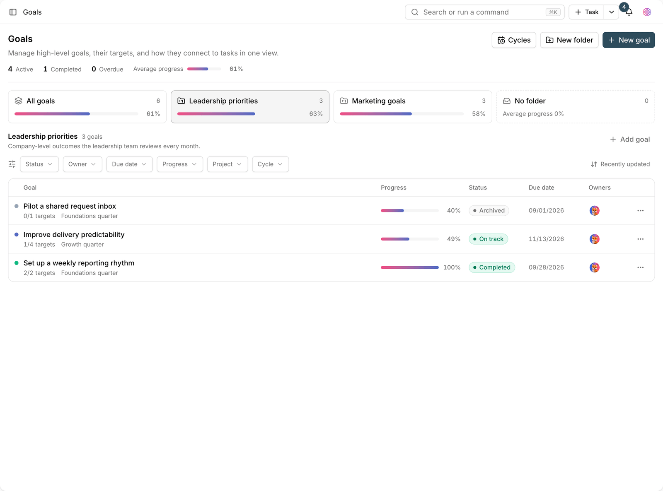Viewport: 663px width, 491px height.
Task: Open the user profile avatar menu
Action: point(647,12)
